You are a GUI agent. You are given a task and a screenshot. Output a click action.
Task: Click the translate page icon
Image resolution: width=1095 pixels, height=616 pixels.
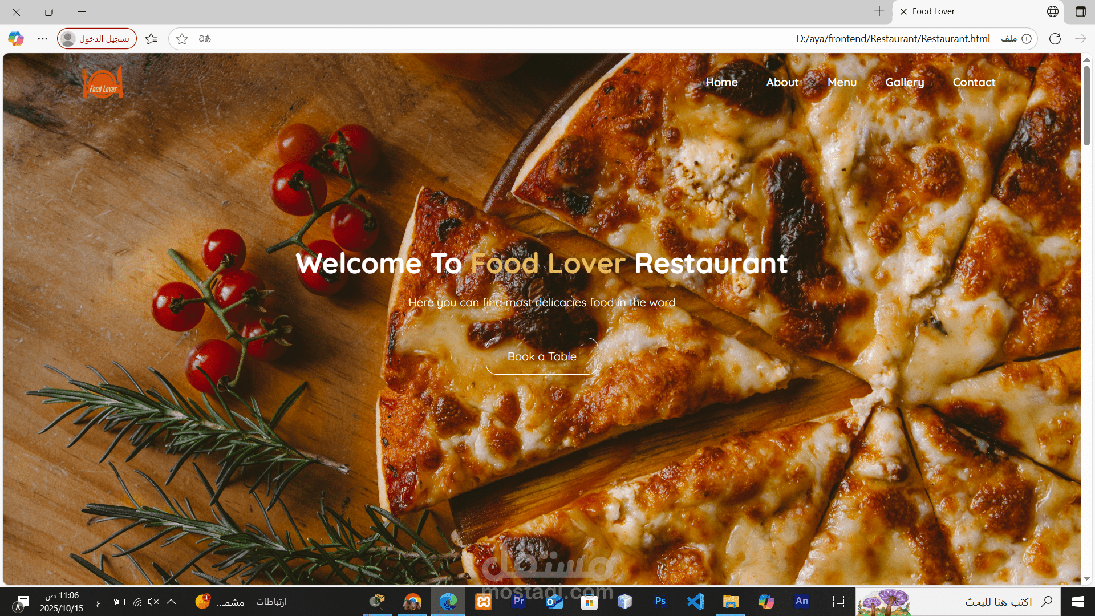(x=205, y=39)
